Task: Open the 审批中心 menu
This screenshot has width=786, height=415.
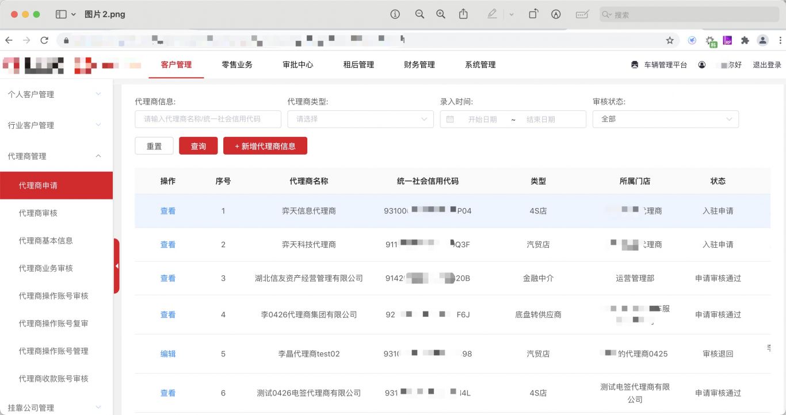Action: click(298, 65)
